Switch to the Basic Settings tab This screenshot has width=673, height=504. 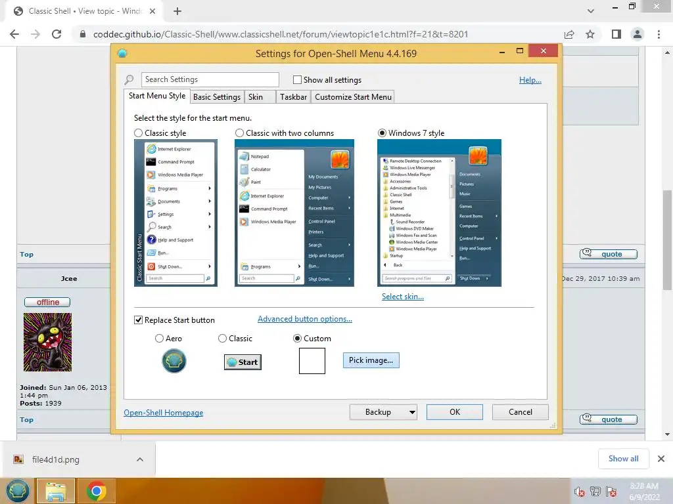pos(217,97)
